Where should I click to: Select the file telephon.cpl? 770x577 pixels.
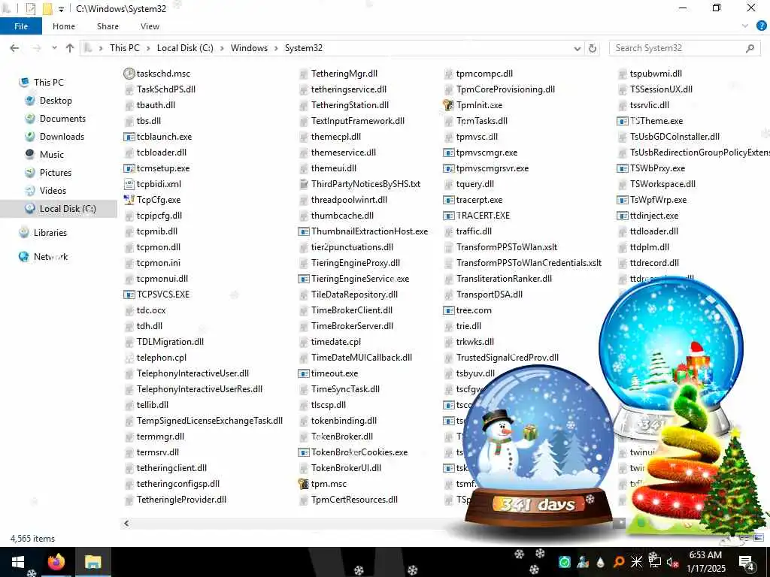coord(162,358)
